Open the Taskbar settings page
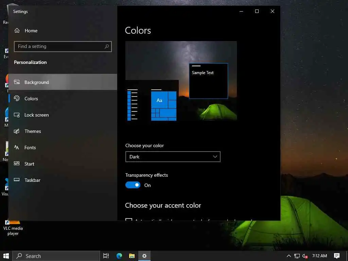The image size is (348, 261). [63, 180]
